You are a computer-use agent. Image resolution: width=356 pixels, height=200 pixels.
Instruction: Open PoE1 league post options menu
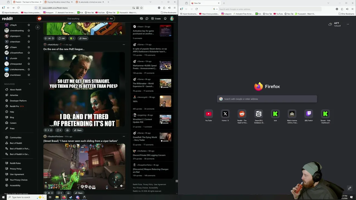(x=124, y=44)
